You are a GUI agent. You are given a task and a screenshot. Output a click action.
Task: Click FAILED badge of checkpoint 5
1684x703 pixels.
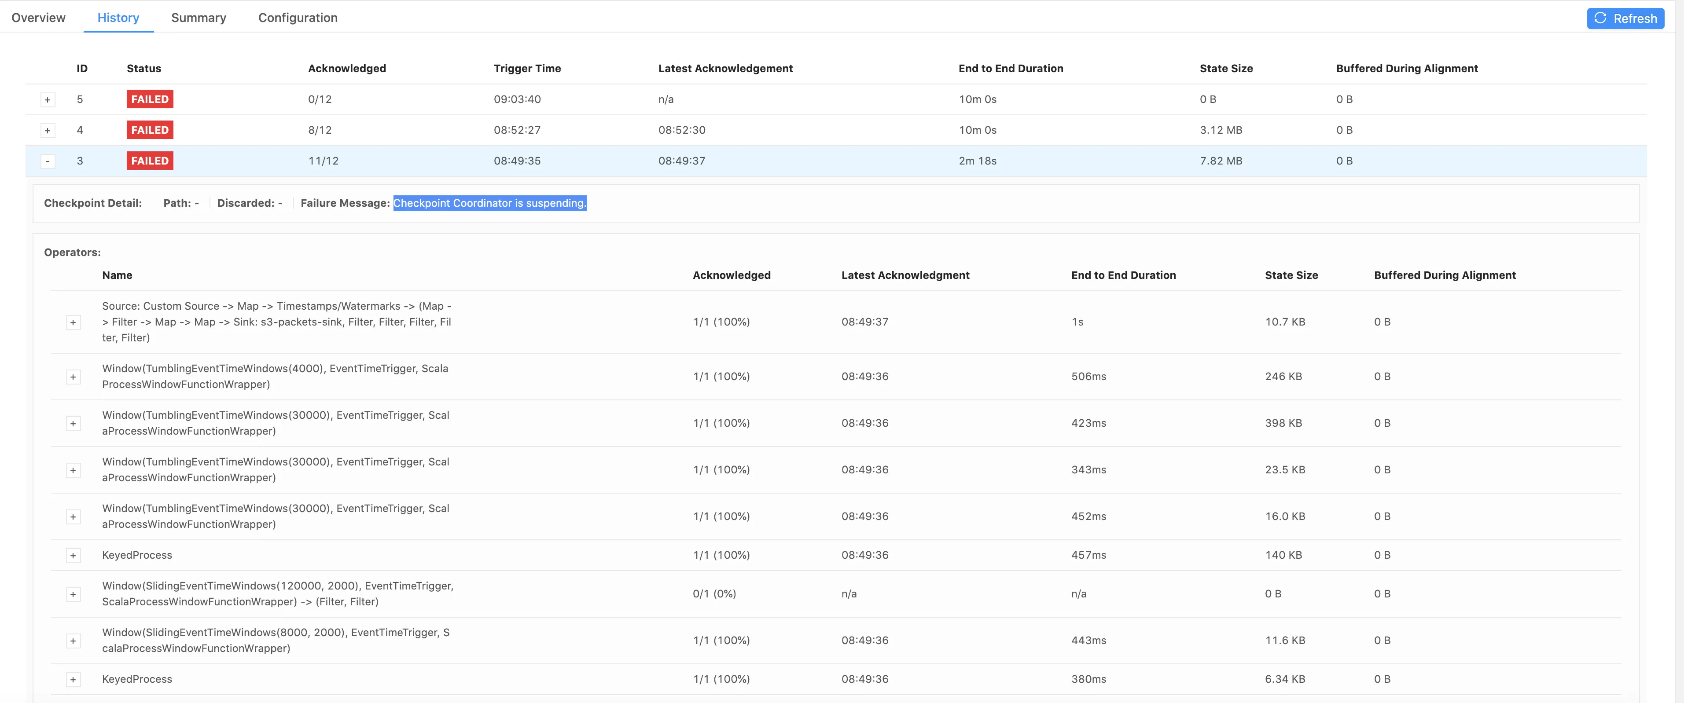[150, 99]
